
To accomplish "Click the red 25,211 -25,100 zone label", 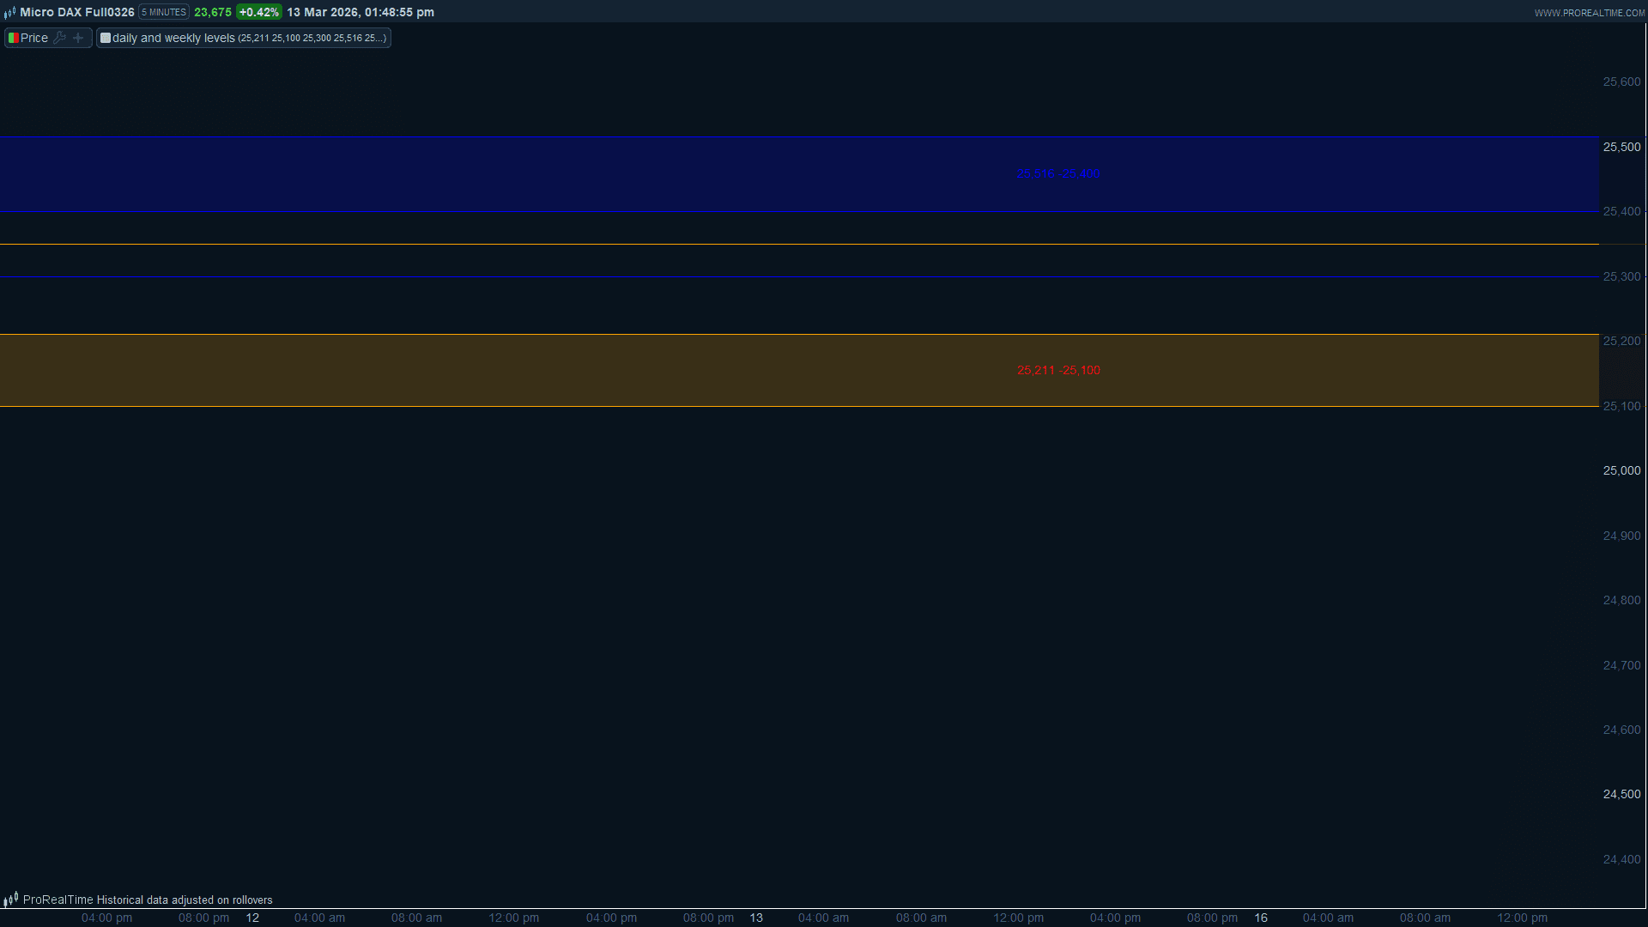I will [x=1057, y=370].
